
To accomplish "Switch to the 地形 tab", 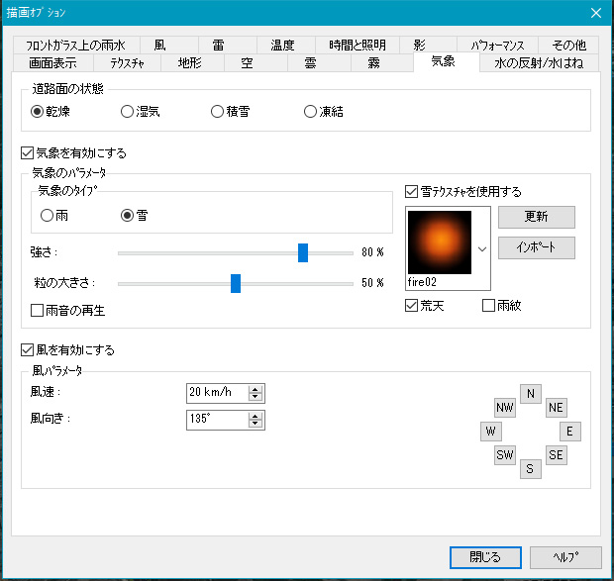I will pos(192,62).
